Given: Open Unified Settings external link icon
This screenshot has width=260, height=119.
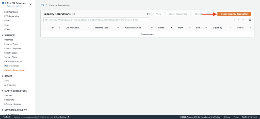Looking at the screenshot, I should pyautogui.click(x=68, y=117).
